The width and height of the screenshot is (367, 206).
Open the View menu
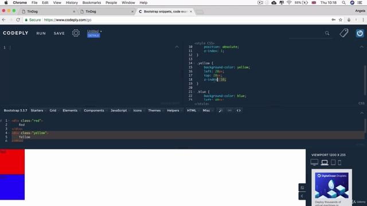57,2
